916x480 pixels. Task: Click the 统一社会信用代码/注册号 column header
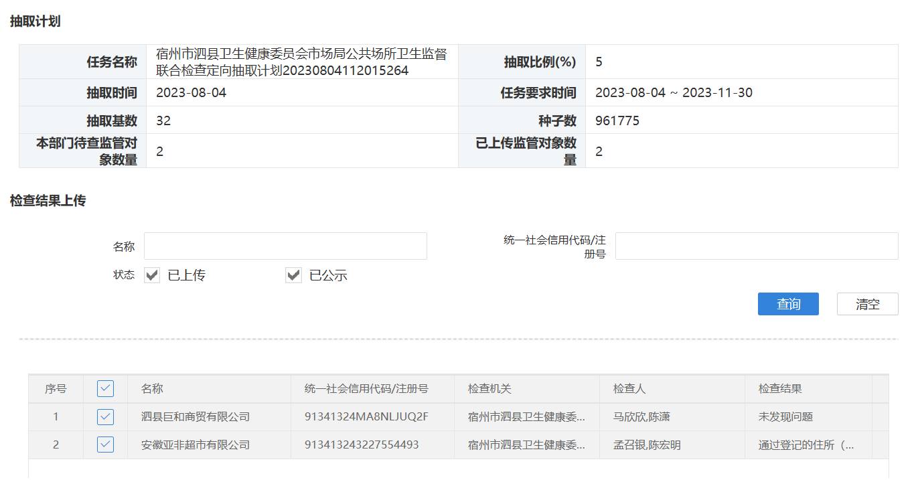click(x=372, y=388)
